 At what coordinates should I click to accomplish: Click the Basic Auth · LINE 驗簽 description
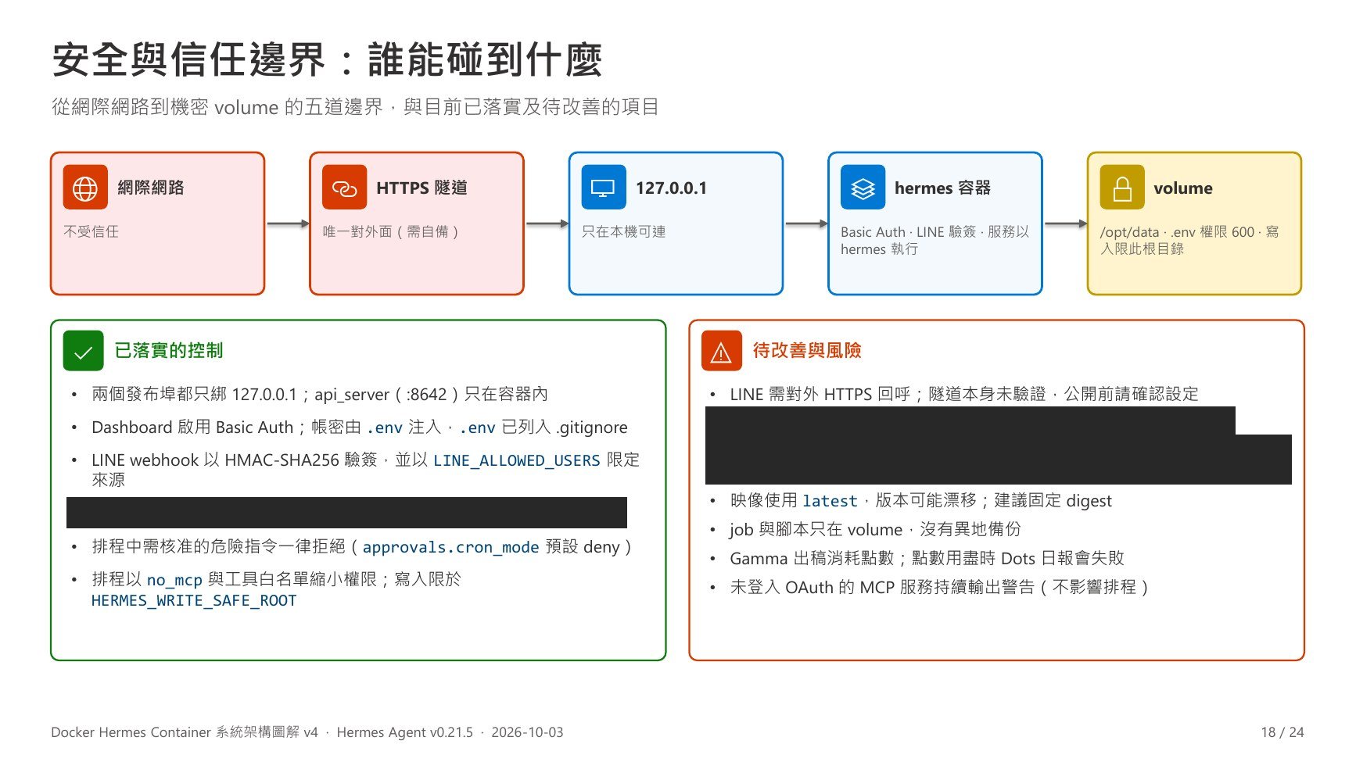click(x=934, y=240)
